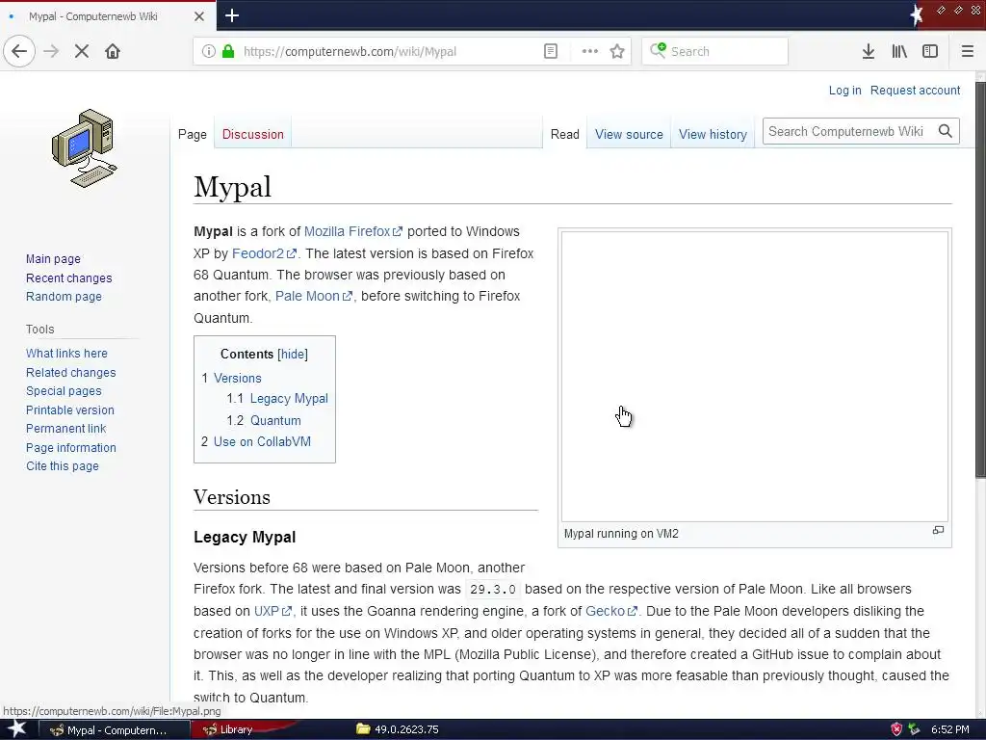Open page actions three-dot menu
Screen dimensions: 986x740
[590, 52]
